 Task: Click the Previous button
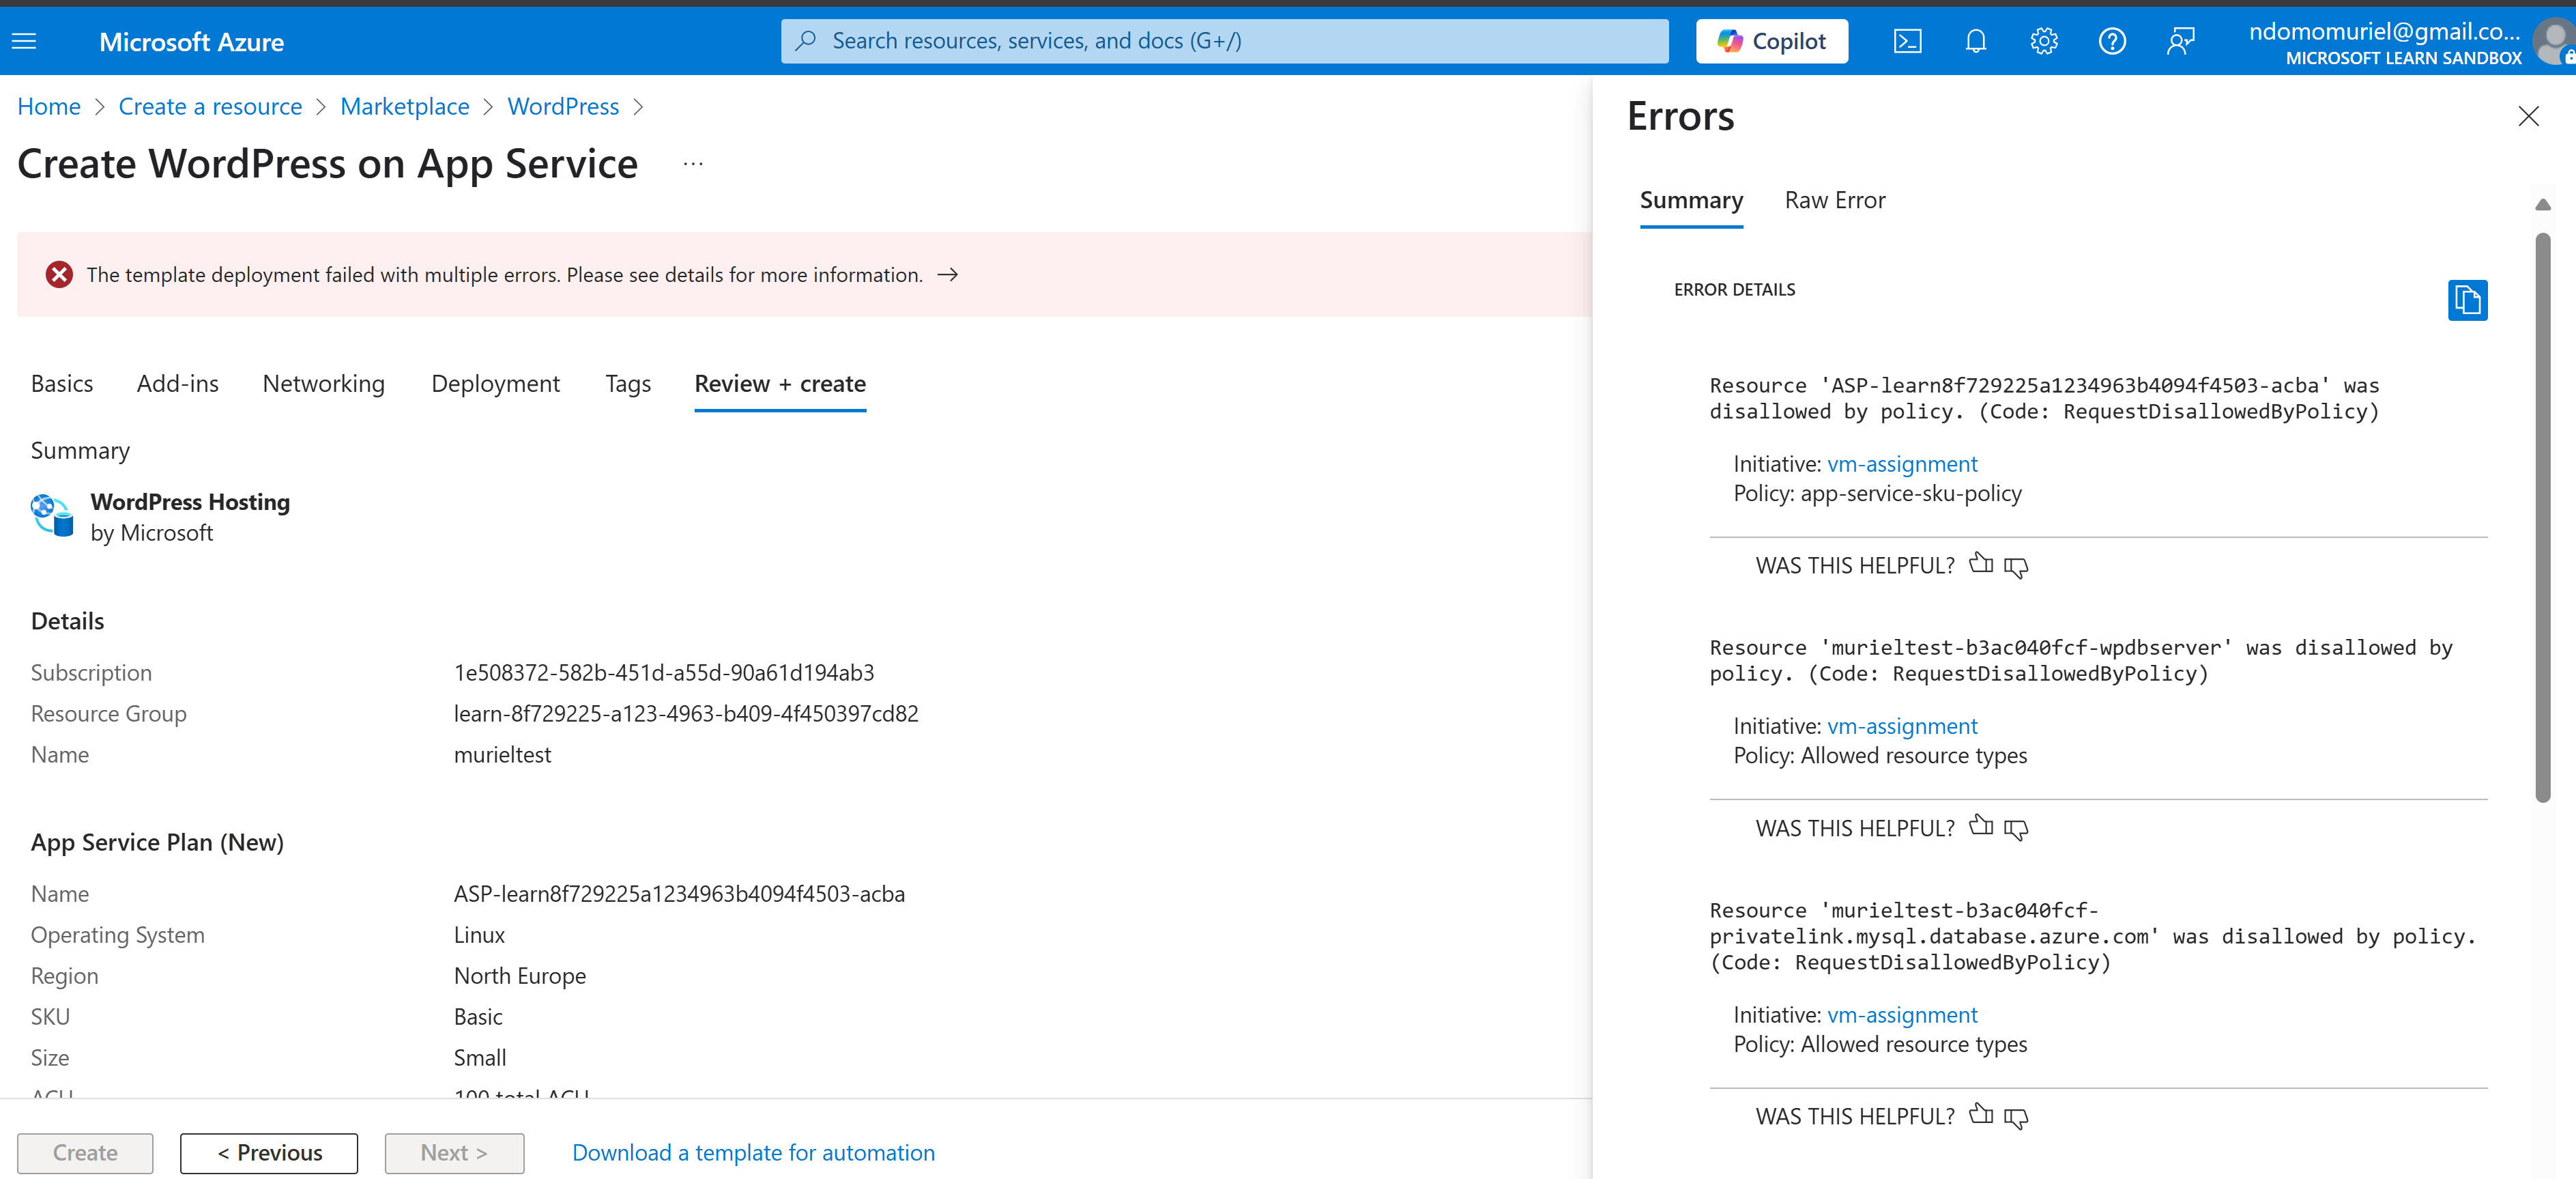[269, 1153]
